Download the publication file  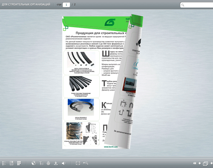click(56, 163)
